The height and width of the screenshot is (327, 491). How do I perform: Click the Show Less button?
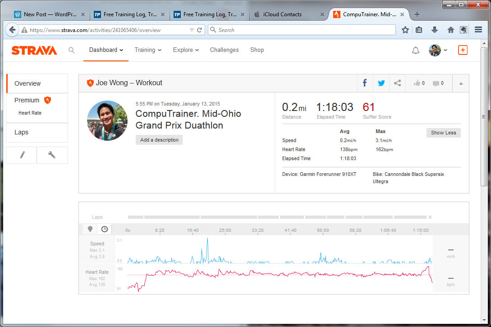tap(443, 133)
